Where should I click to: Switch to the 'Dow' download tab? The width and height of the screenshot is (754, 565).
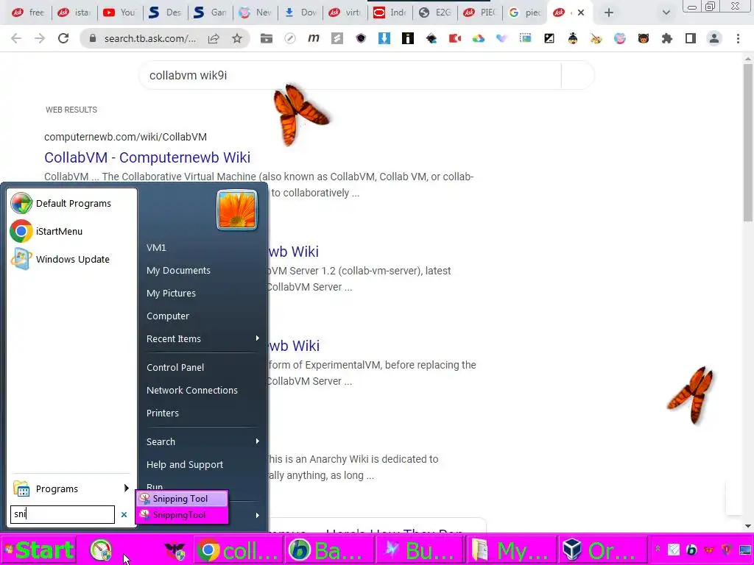point(300,13)
